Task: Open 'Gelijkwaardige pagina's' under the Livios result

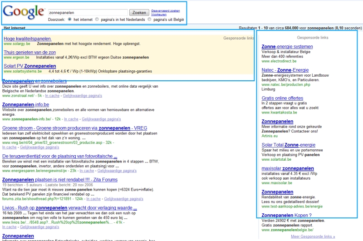Action: (x=39, y=227)
